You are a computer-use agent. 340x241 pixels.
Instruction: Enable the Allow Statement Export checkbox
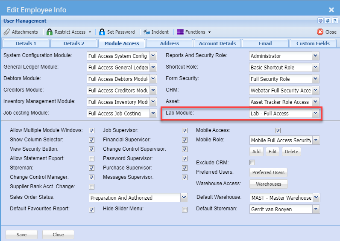[x=91, y=158]
